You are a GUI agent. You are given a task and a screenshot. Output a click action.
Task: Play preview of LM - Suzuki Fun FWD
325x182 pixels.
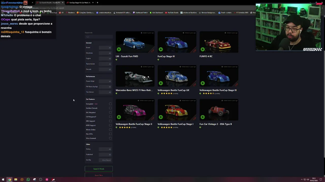pyautogui.click(x=119, y=49)
